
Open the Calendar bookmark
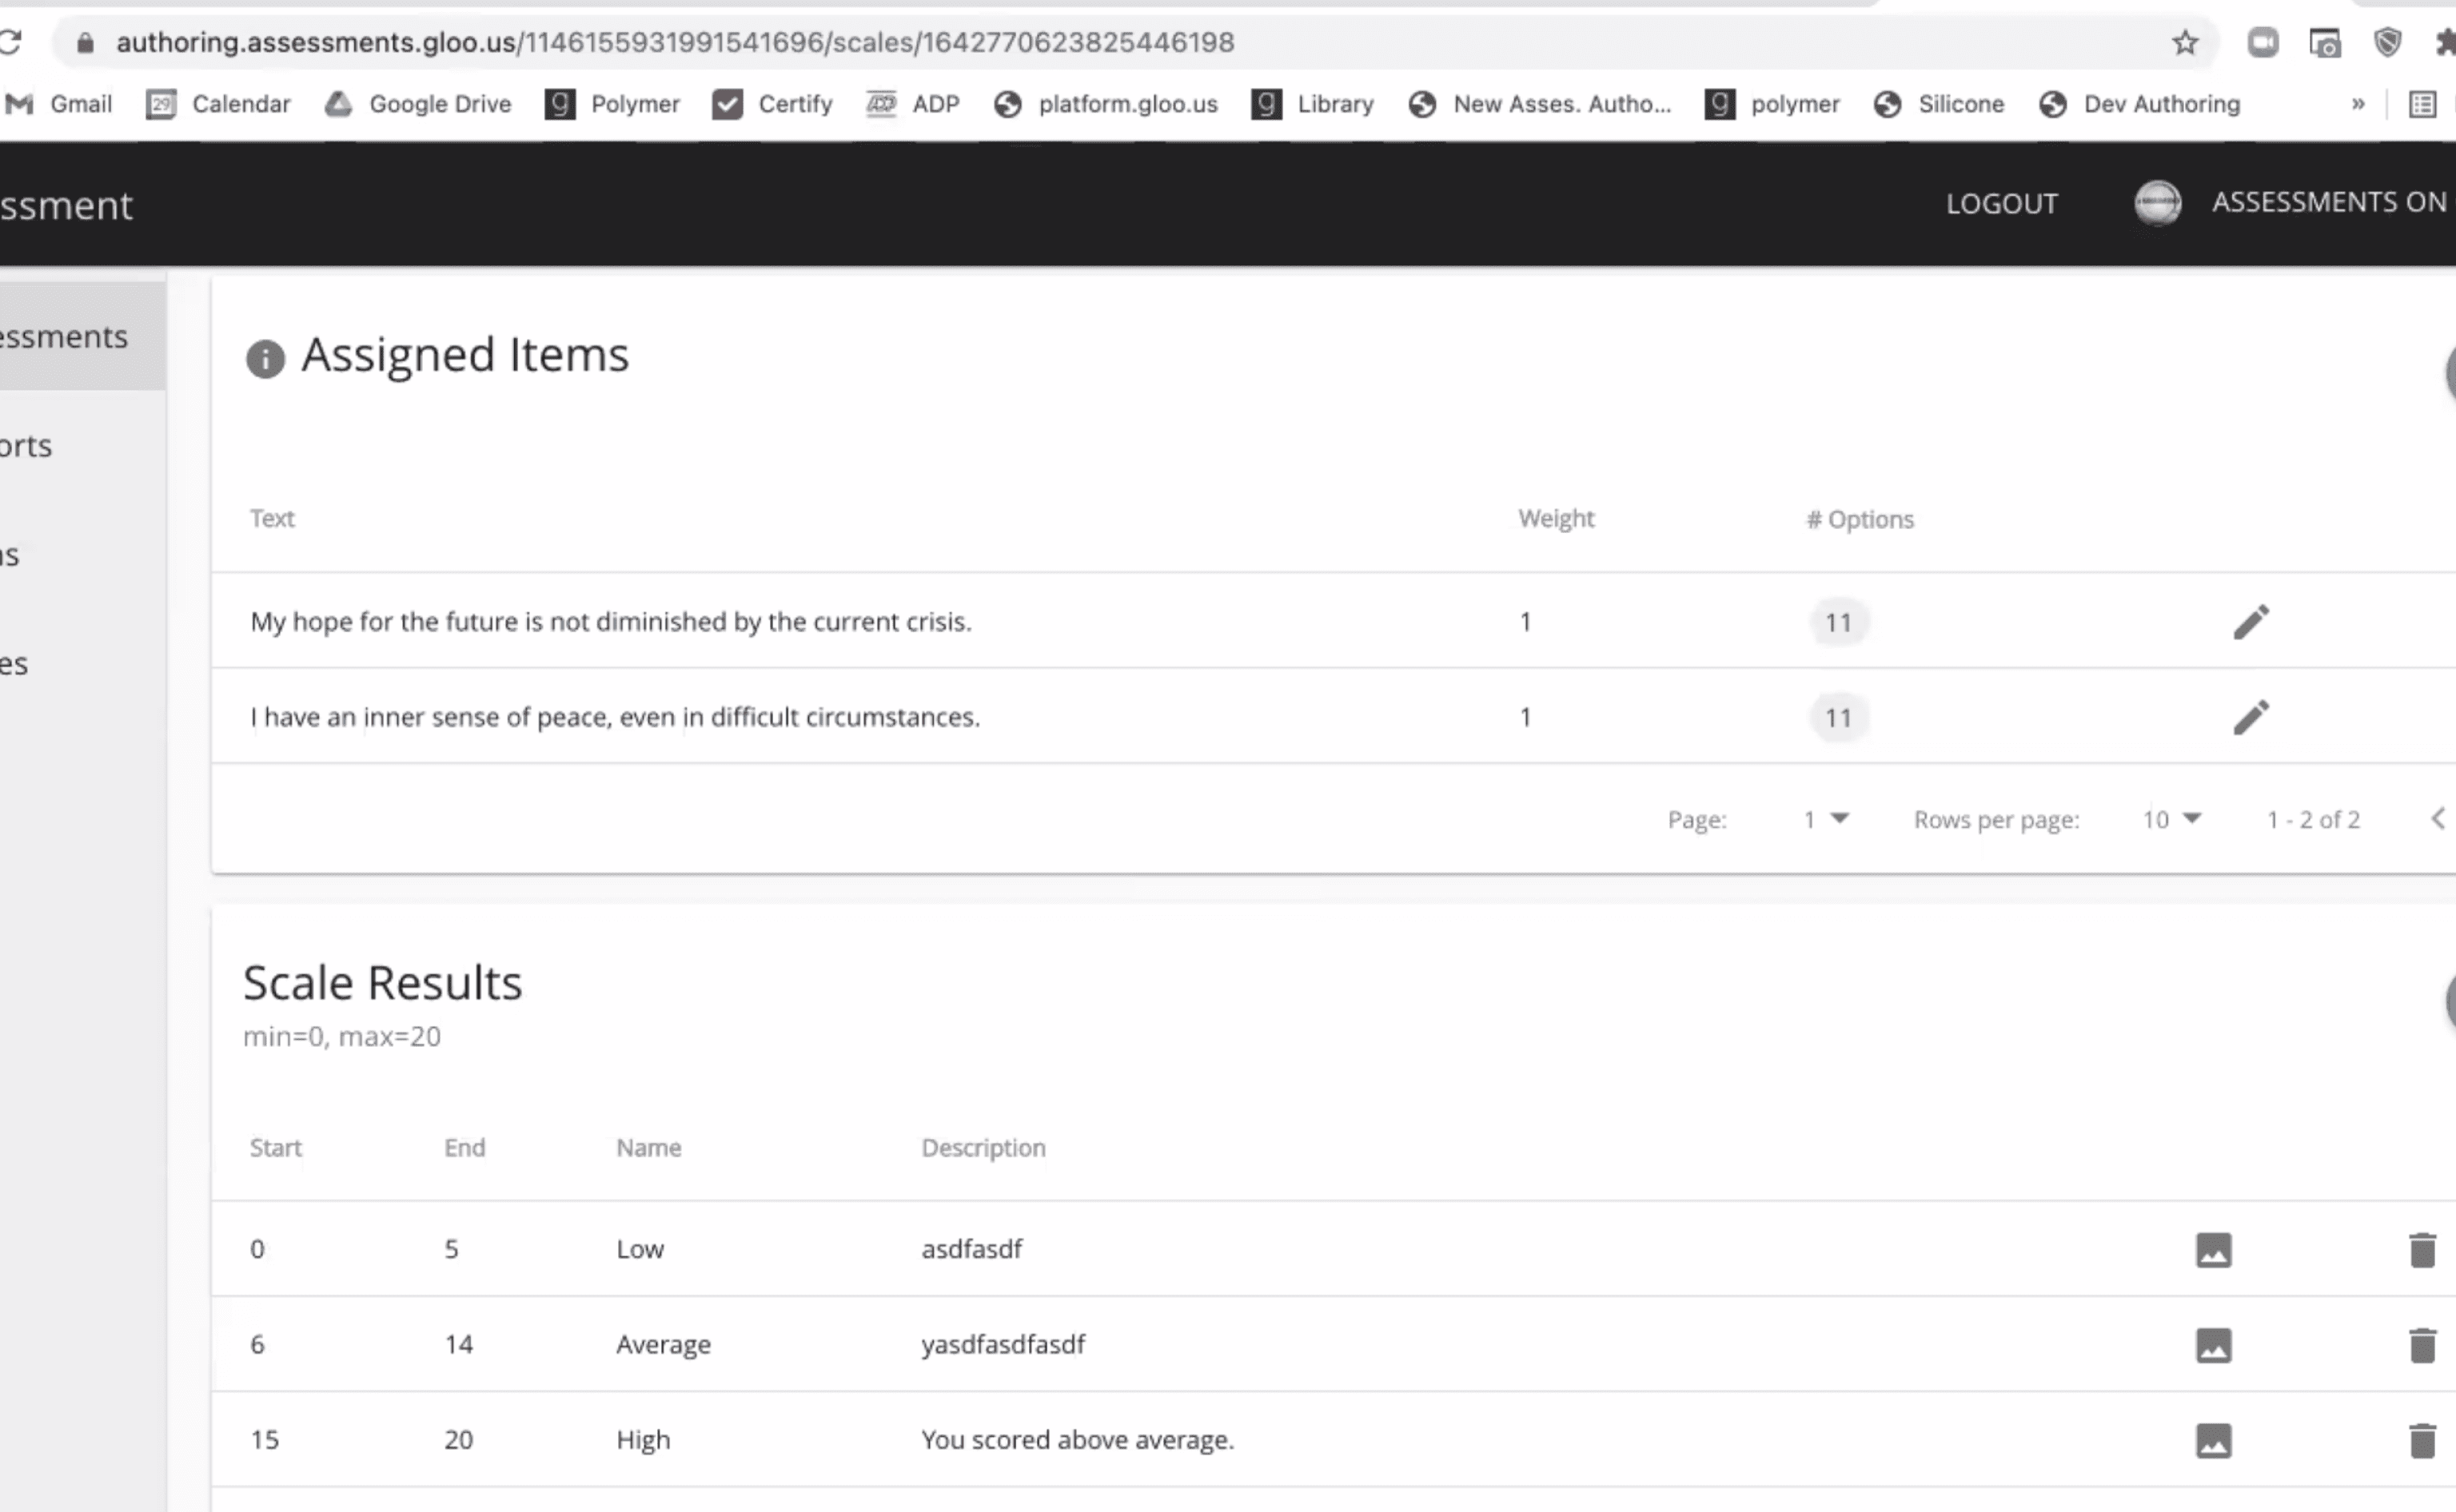(218, 104)
